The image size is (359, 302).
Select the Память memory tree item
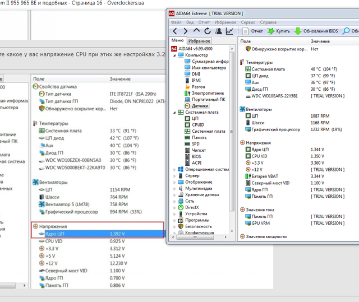[x=196, y=138]
